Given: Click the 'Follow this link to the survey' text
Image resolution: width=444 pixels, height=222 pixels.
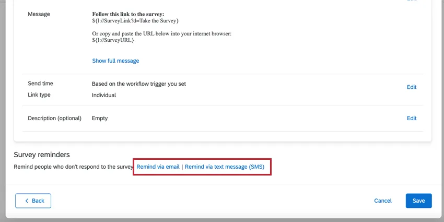Looking at the screenshot, I should [x=128, y=14].
